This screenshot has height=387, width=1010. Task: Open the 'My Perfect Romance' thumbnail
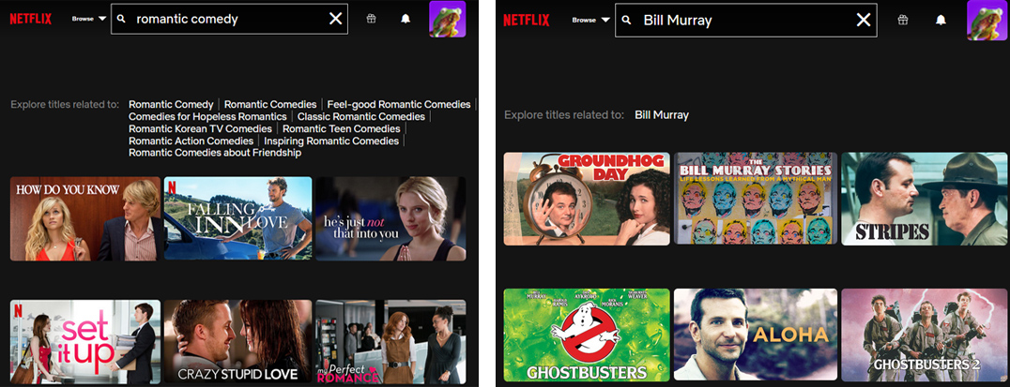tap(390, 342)
